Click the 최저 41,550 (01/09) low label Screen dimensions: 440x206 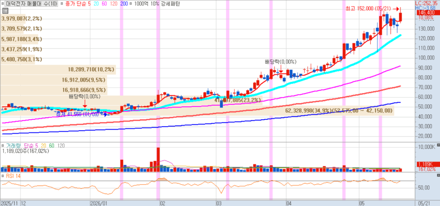pos(77,114)
